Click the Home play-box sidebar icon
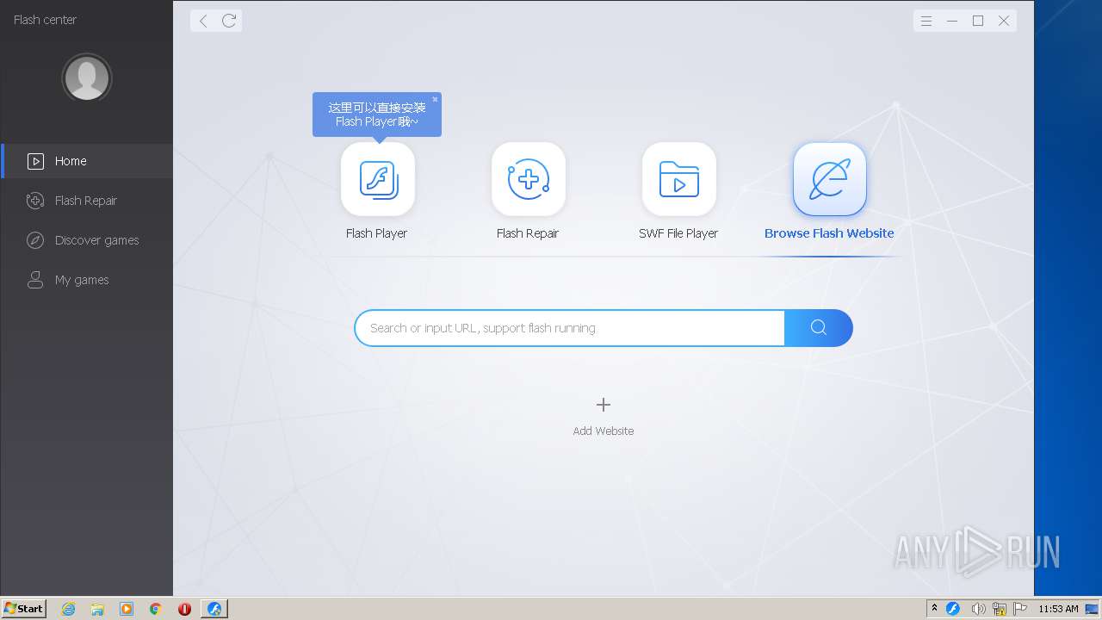This screenshot has width=1102, height=620. coord(35,161)
